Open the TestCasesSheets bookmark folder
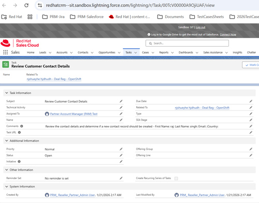The height and width of the screenshot is (203, 259). click(x=207, y=17)
